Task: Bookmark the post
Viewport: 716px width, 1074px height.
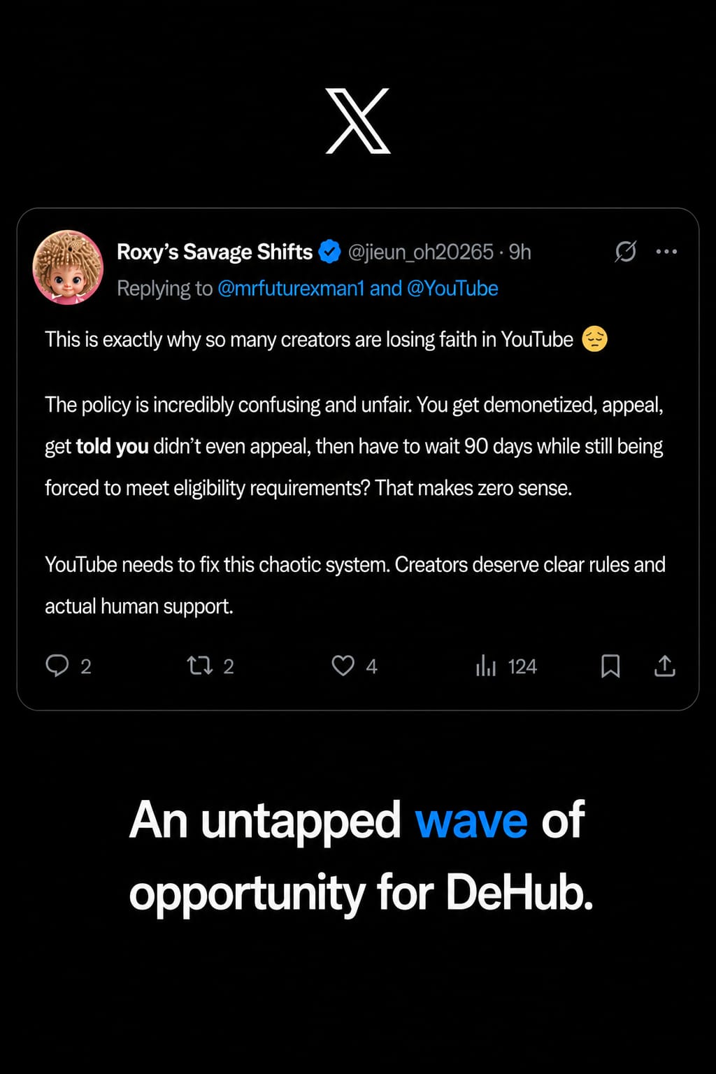Action: pyautogui.click(x=610, y=666)
